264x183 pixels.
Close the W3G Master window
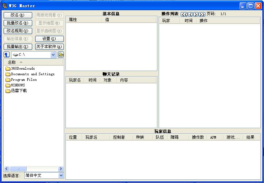[258, 6]
